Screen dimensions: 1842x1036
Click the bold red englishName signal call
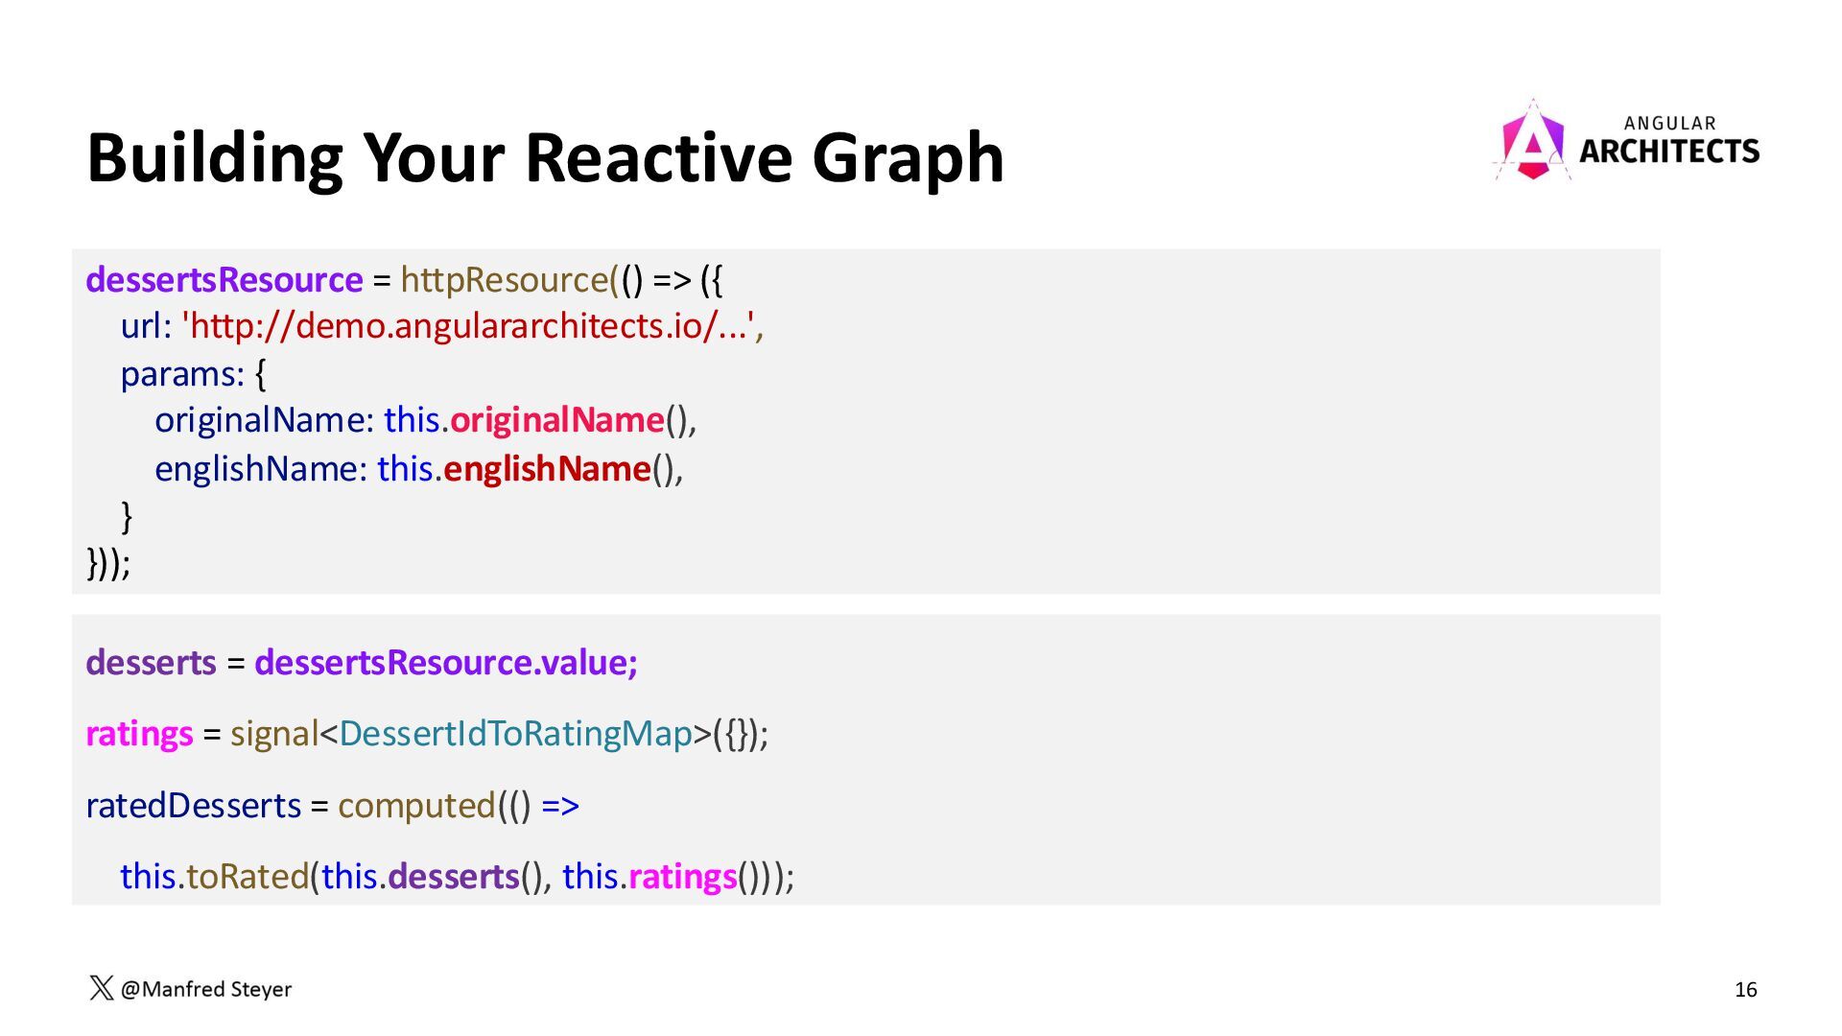(x=547, y=468)
